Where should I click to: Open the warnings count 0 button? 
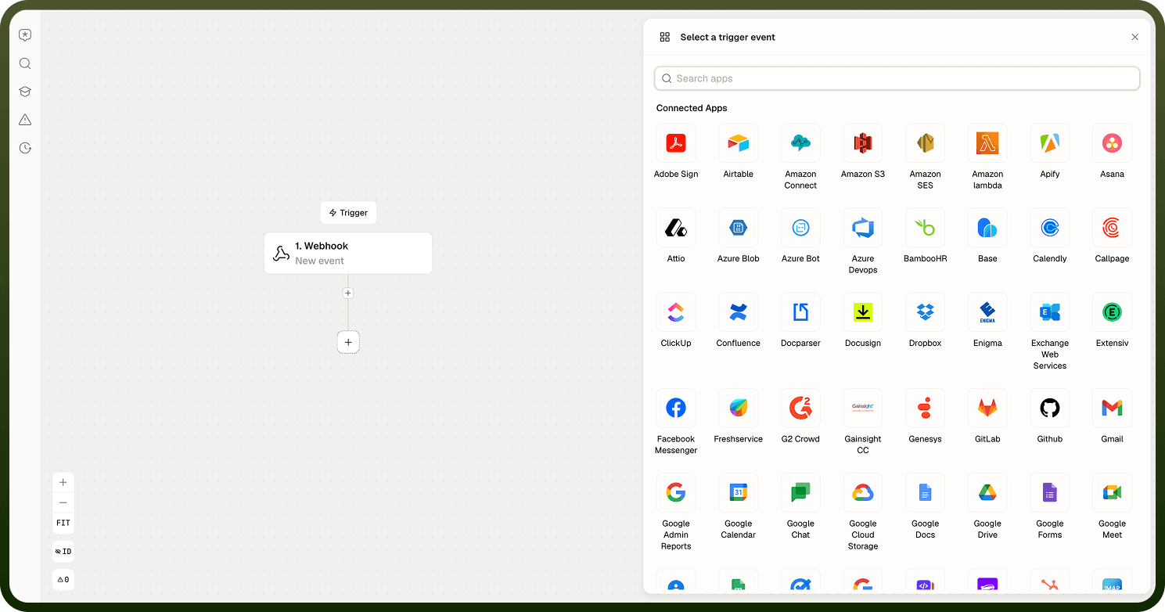point(63,580)
